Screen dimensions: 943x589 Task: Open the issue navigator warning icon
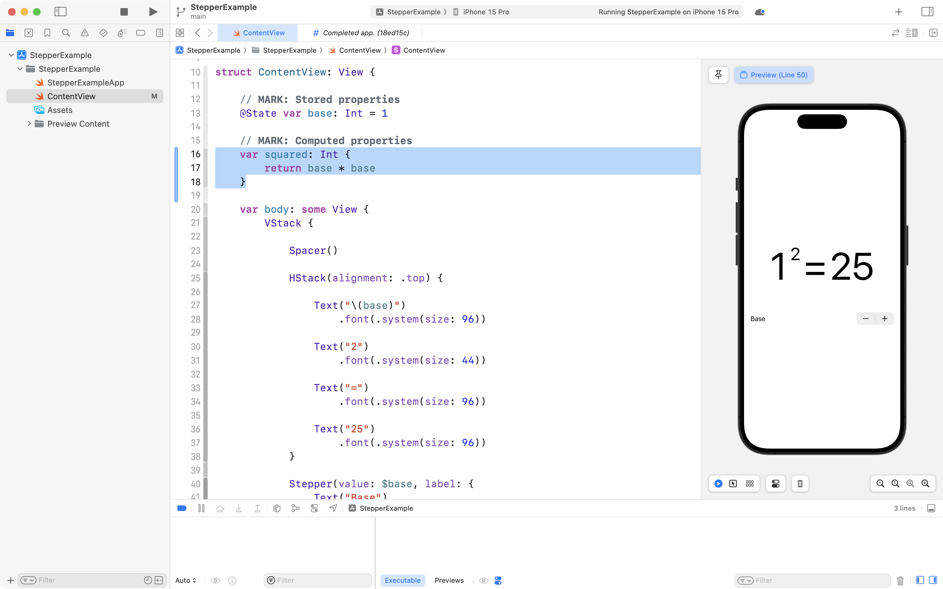(x=85, y=33)
